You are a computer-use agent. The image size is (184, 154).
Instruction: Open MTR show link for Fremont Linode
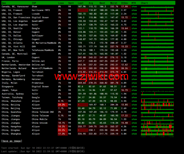point(134,14)
